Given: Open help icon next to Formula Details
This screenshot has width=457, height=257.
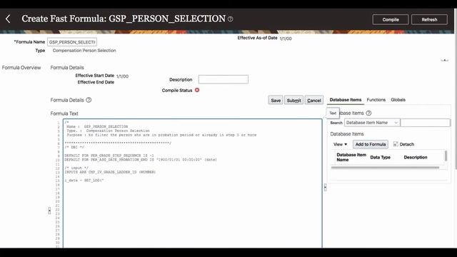Looking at the screenshot, I should click(89, 100).
